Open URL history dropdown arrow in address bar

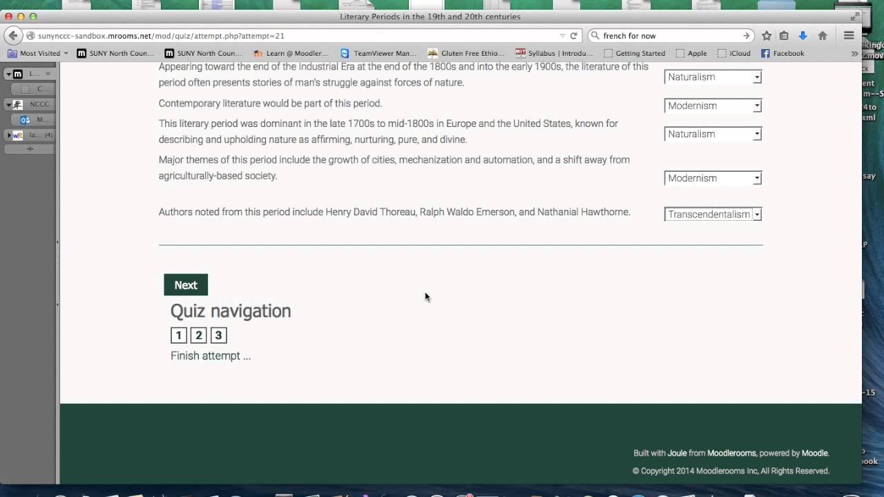coord(563,36)
